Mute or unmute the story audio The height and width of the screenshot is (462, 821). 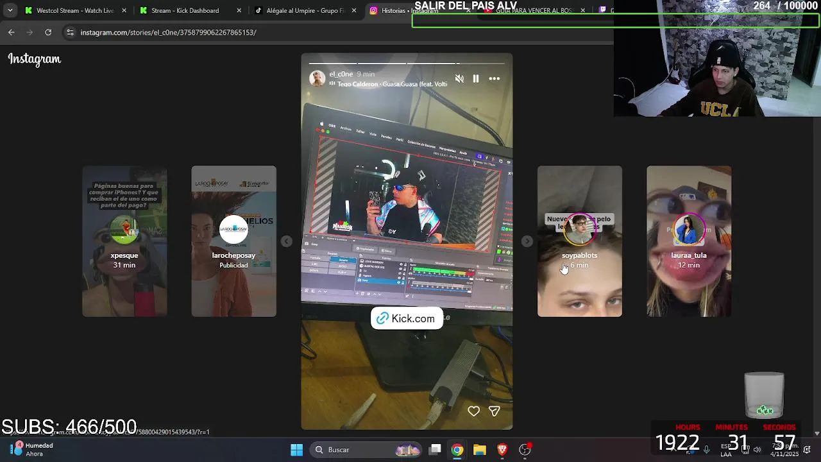459,78
